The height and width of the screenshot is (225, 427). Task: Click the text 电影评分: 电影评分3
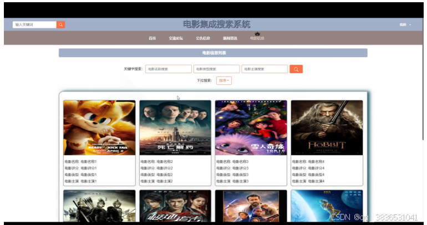click(x=232, y=168)
